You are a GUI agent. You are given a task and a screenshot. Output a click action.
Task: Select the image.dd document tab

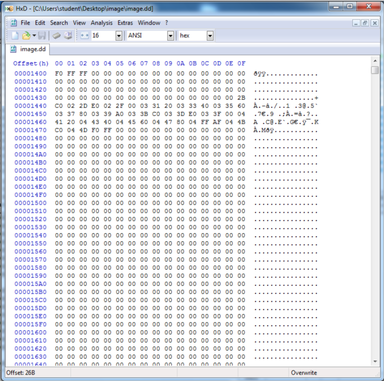pos(28,49)
